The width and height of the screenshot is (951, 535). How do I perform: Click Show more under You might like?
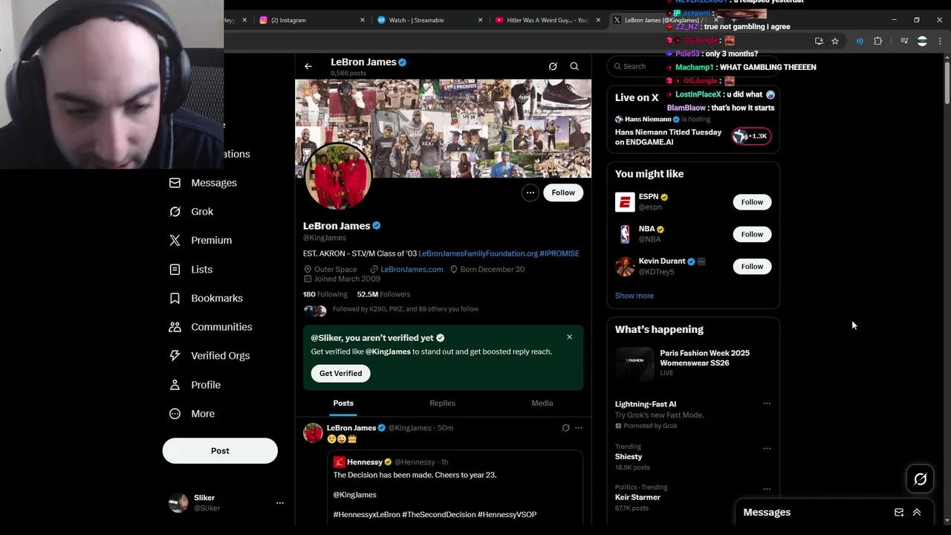coord(634,296)
